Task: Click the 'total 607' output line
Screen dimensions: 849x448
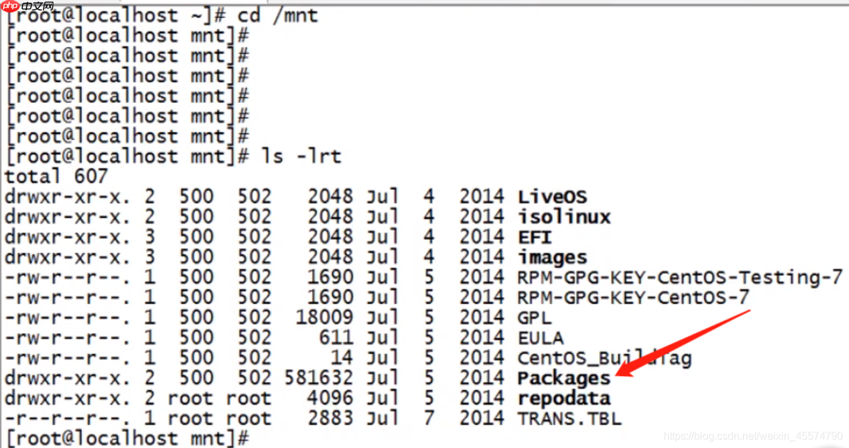Action: point(56,176)
